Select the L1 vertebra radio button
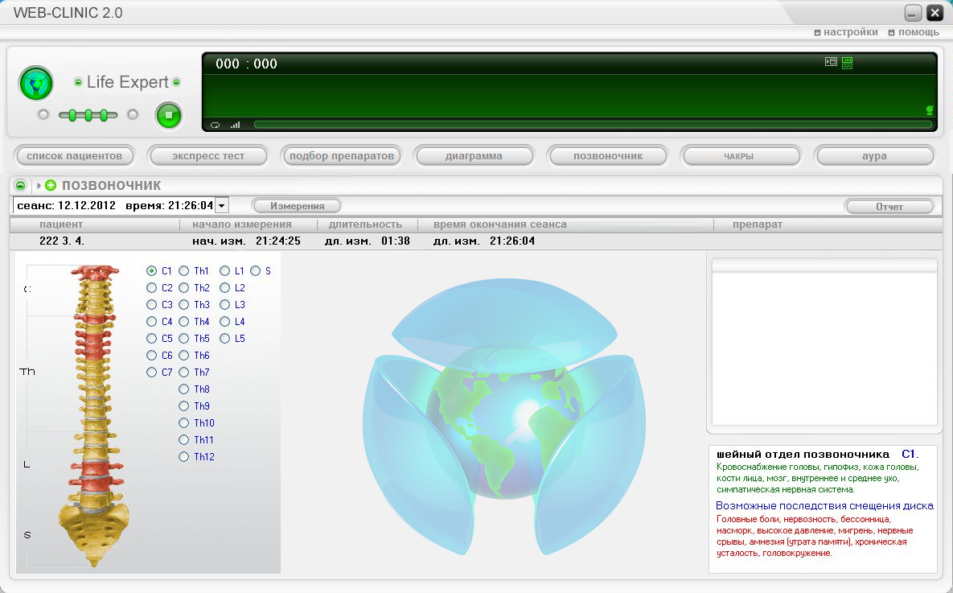 point(225,270)
